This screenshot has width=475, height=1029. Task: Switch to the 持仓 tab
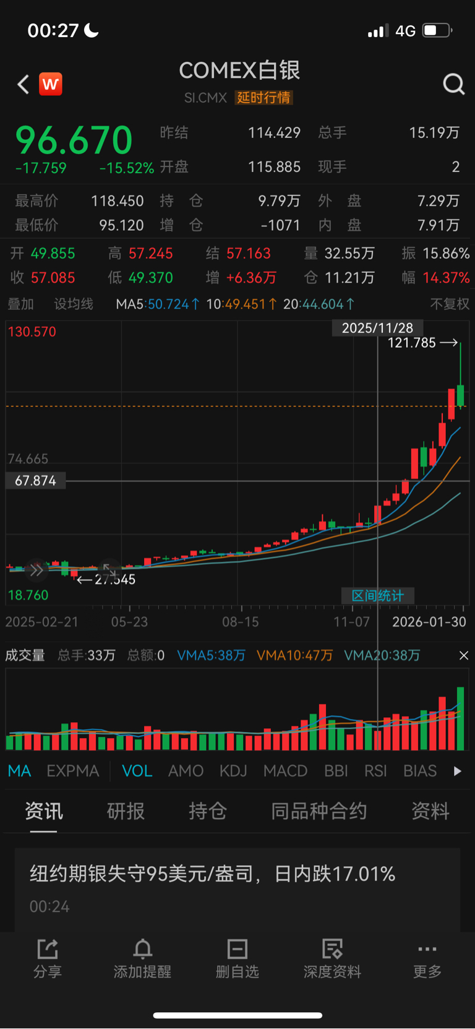tap(208, 811)
